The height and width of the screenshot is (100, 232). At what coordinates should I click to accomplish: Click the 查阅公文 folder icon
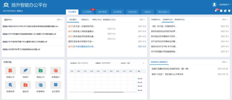(x=41, y=71)
